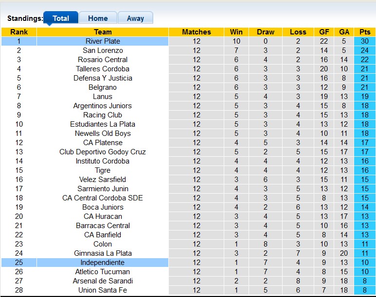The image size is (376, 297).
Task: Click the River Plate team name
Action: [103, 41]
